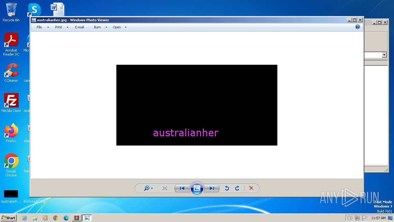The image size is (394, 222).
Task: Launch Edge from the taskbar
Action: pyautogui.click(x=66, y=218)
